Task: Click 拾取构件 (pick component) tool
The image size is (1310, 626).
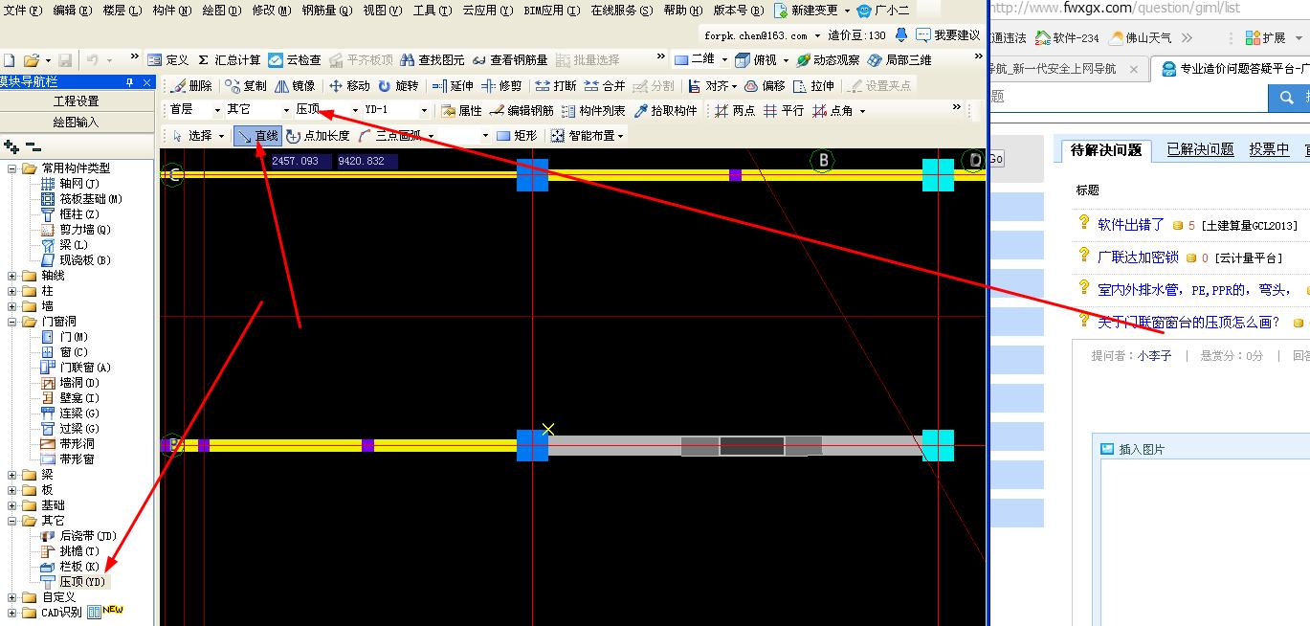Action: click(x=666, y=111)
